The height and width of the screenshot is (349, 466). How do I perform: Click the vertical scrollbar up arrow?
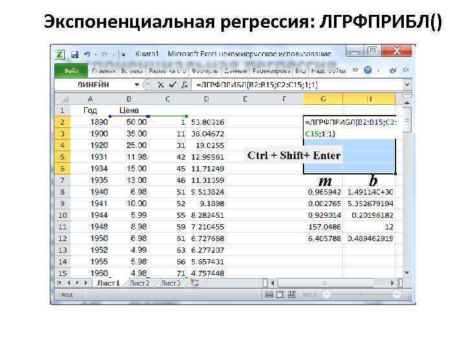pos(407,102)
